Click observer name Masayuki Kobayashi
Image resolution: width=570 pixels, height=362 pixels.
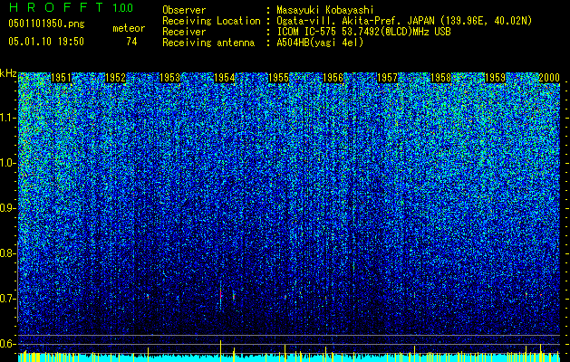tap(325, 10)
